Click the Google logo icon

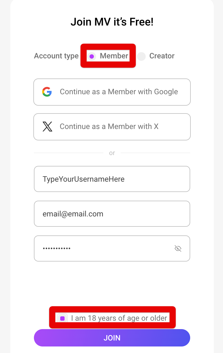47,92
